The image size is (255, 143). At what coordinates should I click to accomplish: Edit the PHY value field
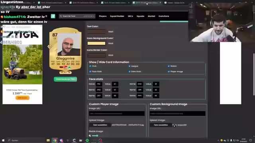click(x=156, y=96)
